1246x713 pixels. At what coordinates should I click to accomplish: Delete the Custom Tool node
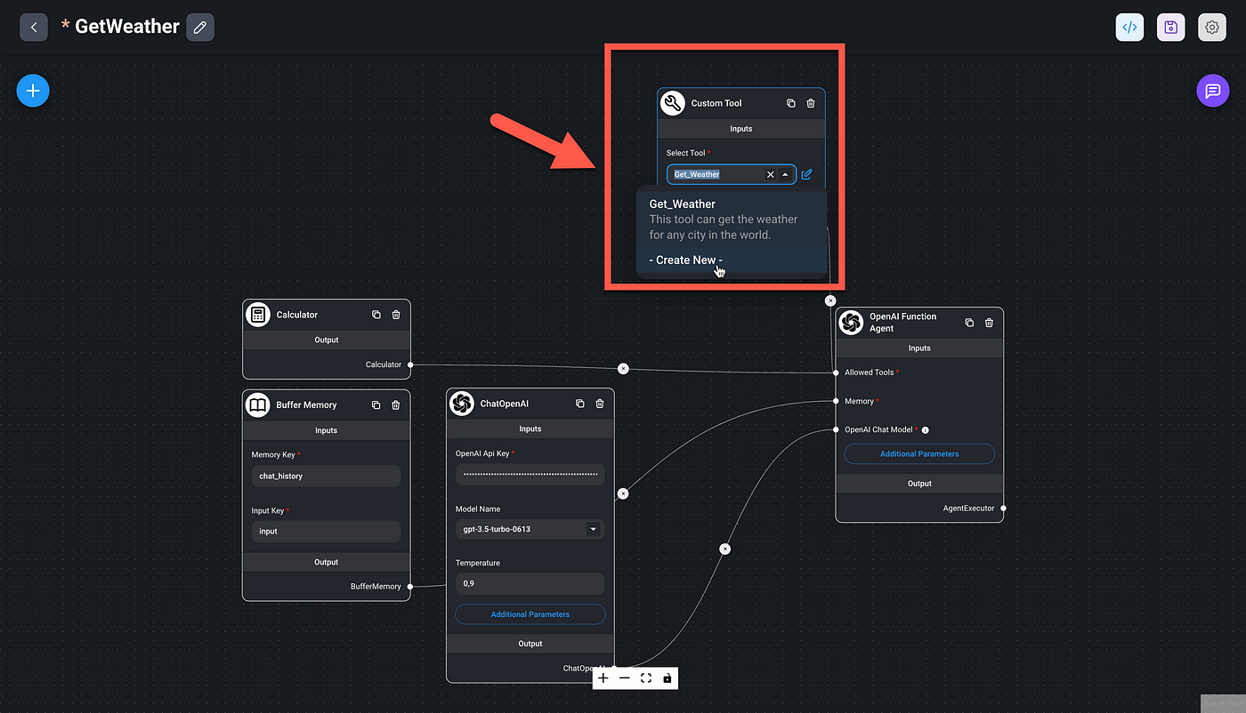tap(811, 103)
